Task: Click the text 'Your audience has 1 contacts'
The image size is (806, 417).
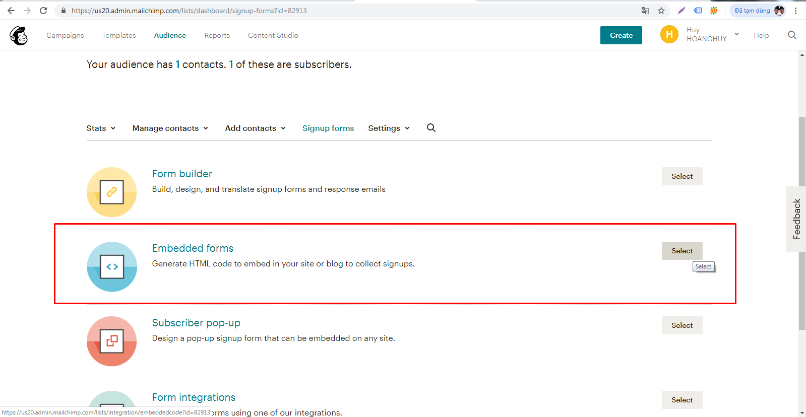Action: (156, 64)
